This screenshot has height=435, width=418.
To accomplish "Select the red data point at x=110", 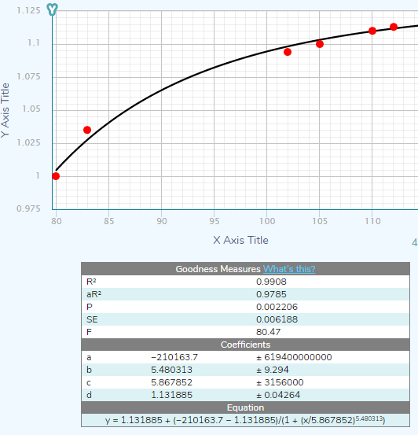I will click(x=372, y=31).
